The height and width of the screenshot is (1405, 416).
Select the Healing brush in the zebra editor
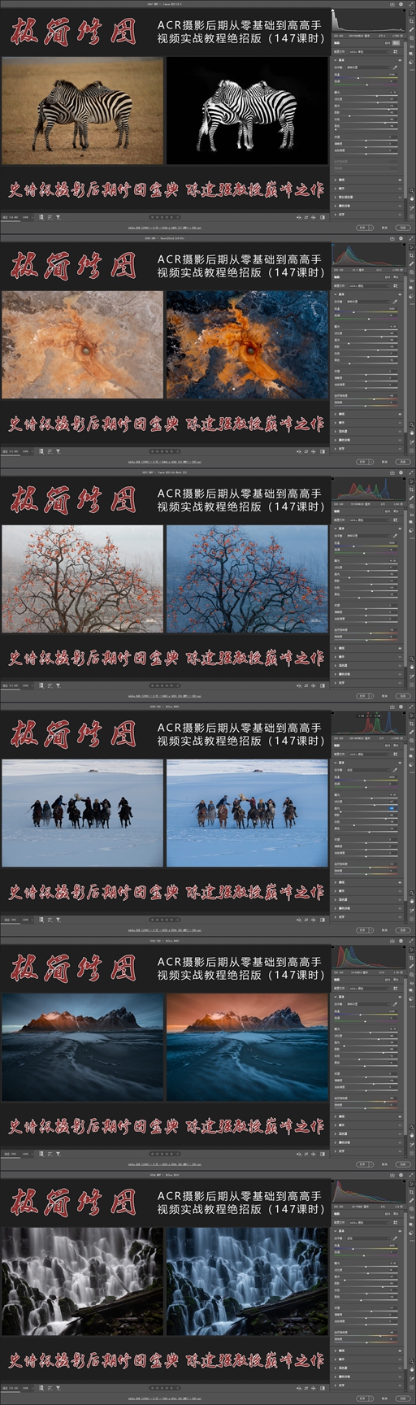point(411,30)
